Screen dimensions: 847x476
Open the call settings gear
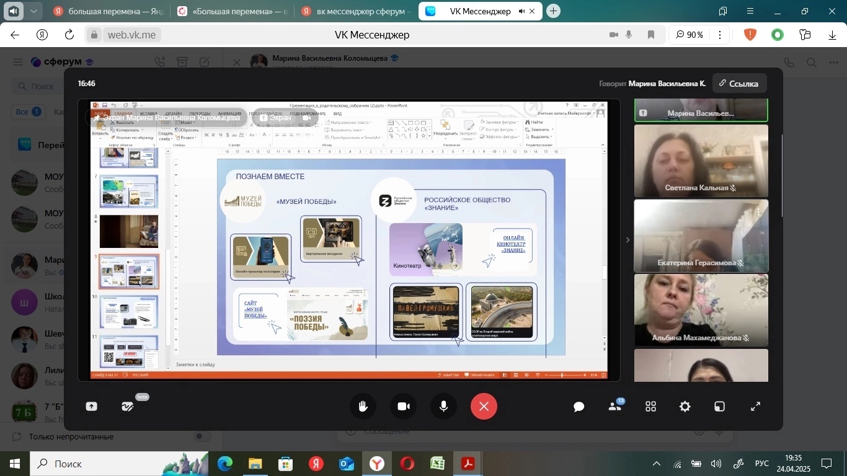point(685,407)
